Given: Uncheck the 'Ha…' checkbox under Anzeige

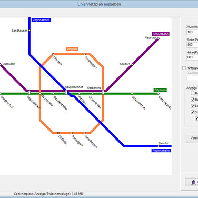Looking at the screenshot, I should tap(193, 100).
